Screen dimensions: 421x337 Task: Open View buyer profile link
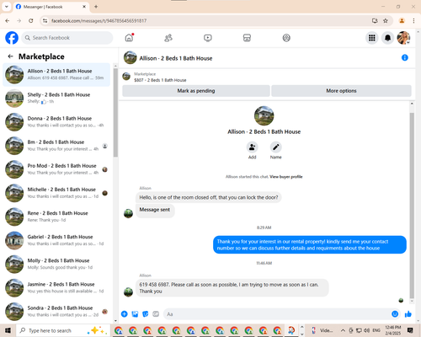[286, 177]
